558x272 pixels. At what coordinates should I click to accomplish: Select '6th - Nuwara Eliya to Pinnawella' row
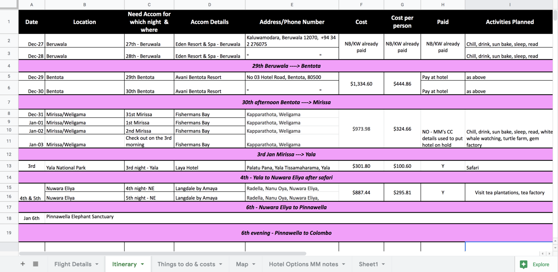pyautogui.click(x=286, y=207)
